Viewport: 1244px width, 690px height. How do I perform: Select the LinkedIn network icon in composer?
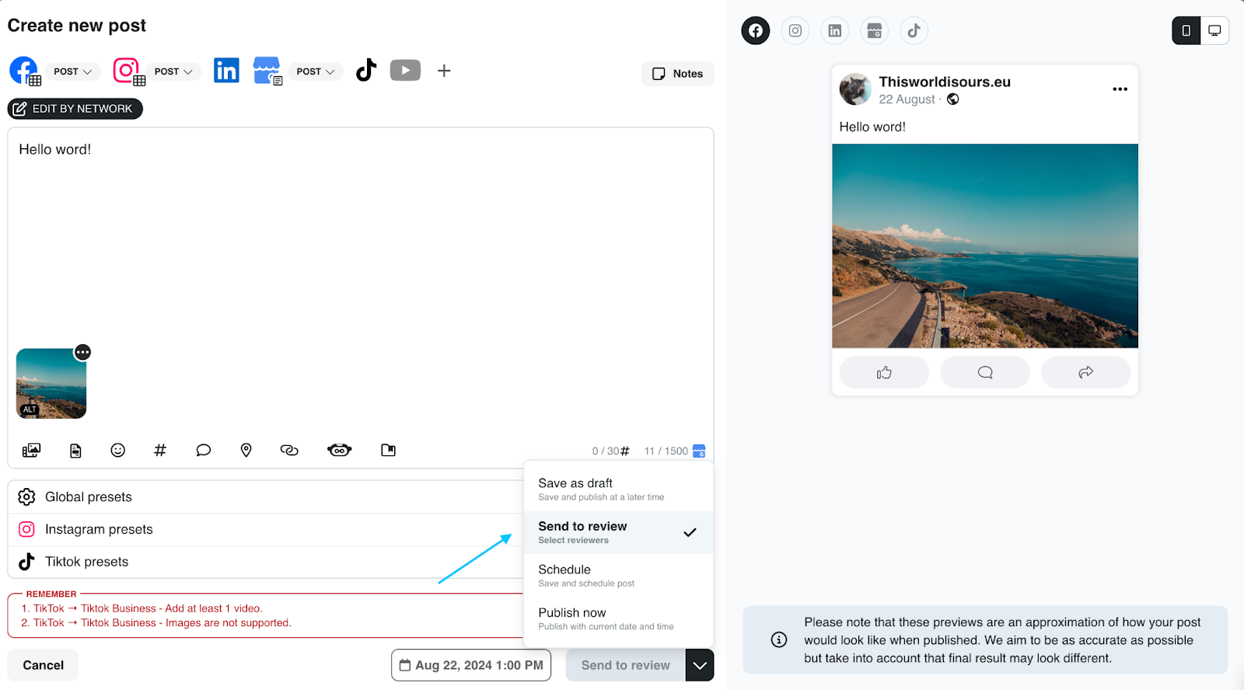coord(226,71)
